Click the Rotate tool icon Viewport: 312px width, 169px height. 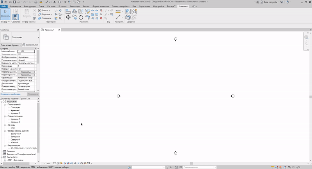[81, 18]
